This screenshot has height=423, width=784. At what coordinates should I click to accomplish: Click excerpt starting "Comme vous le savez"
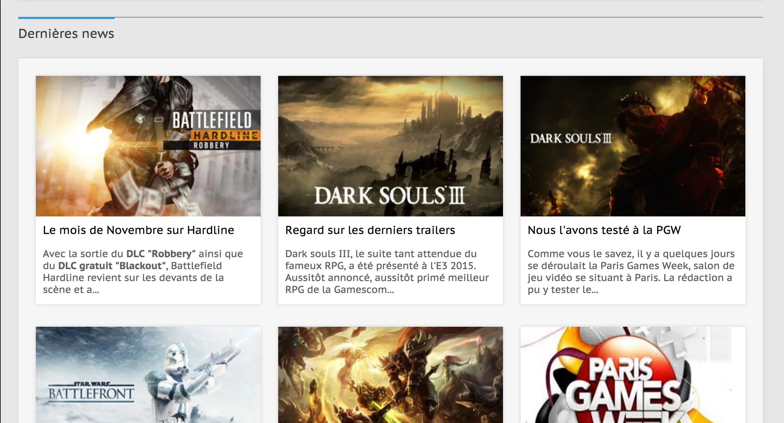click(x=631, y=272)
